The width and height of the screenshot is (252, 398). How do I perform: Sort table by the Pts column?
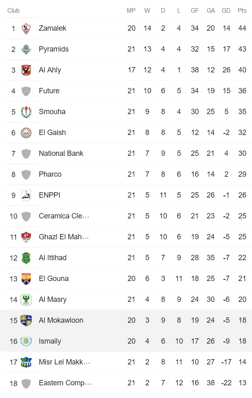242,11
